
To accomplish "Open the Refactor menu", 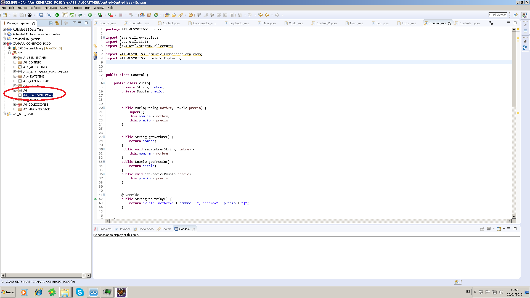I will (x=35, y=8).
